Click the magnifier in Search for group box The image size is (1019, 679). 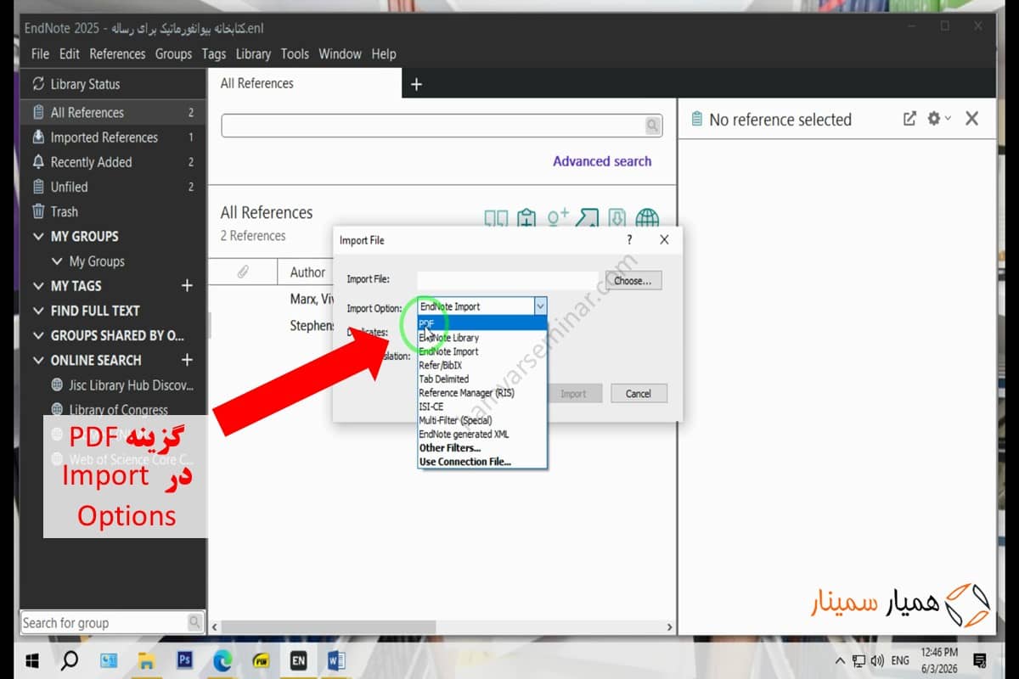tap(194, 622)
